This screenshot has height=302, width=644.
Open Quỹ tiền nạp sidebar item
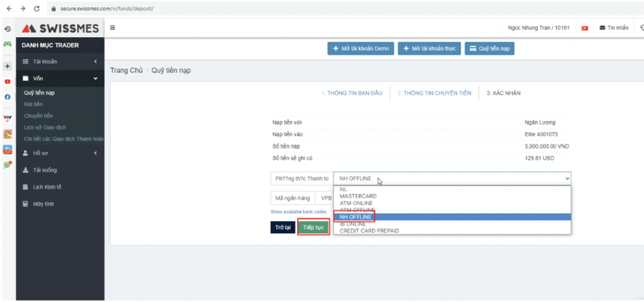point(39,92)
